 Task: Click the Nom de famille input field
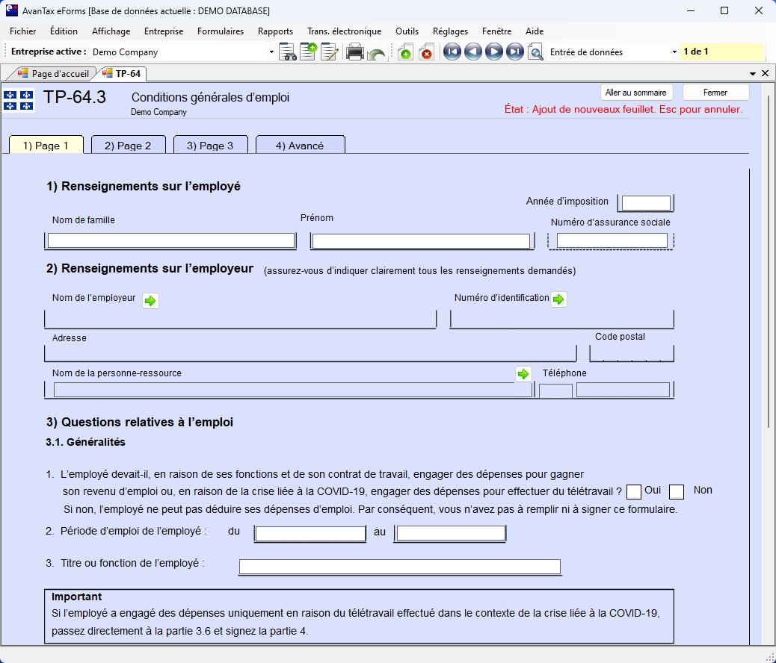pyautogui.click(x=171, y=240)
